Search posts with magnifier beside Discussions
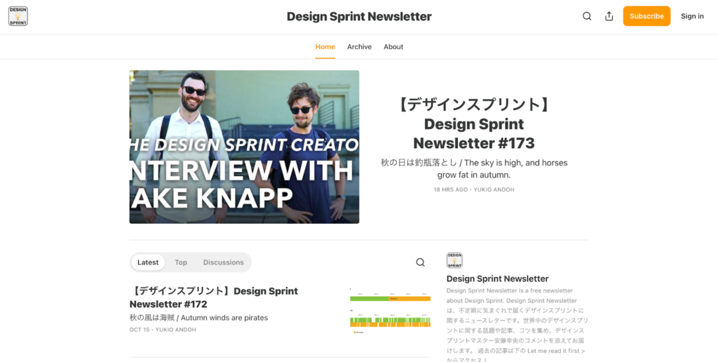The width and height of the screenshot is (718, 362). coord(420,262)
